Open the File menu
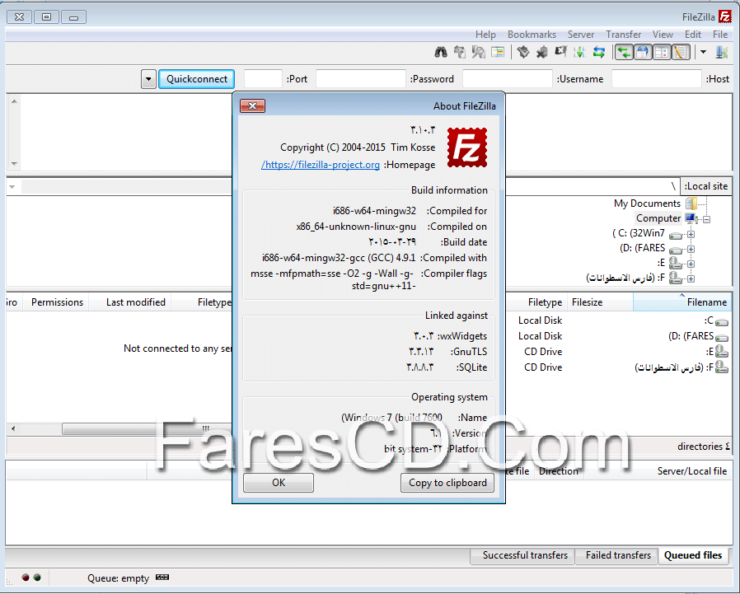 pyautogui.click(x=719, y=35)
